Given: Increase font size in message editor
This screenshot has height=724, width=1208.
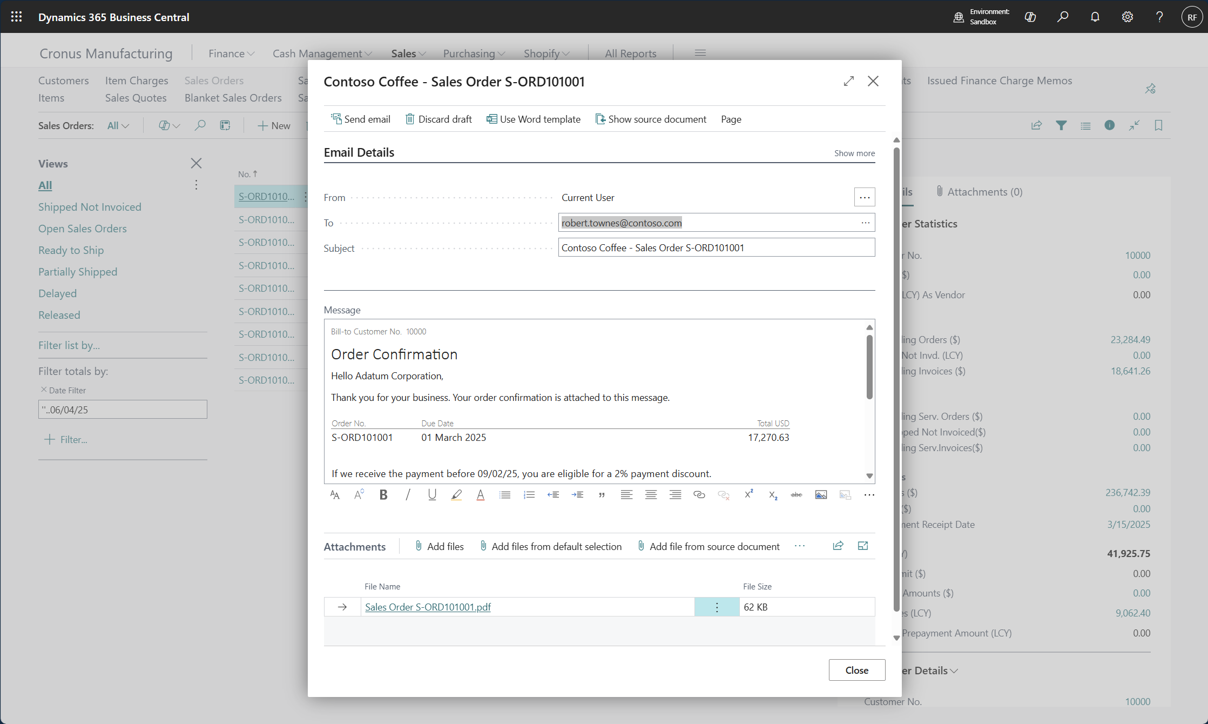Looking at the screenshot, I should coord(359,494).
